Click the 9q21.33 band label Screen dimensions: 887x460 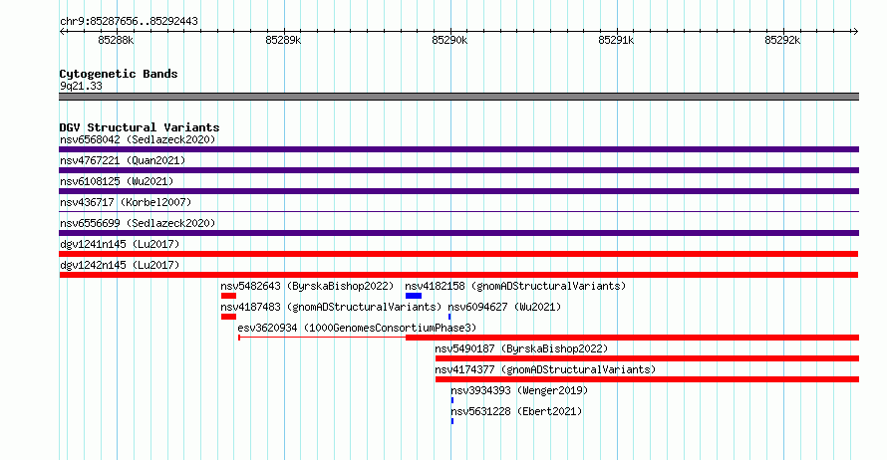coord(81,86)
